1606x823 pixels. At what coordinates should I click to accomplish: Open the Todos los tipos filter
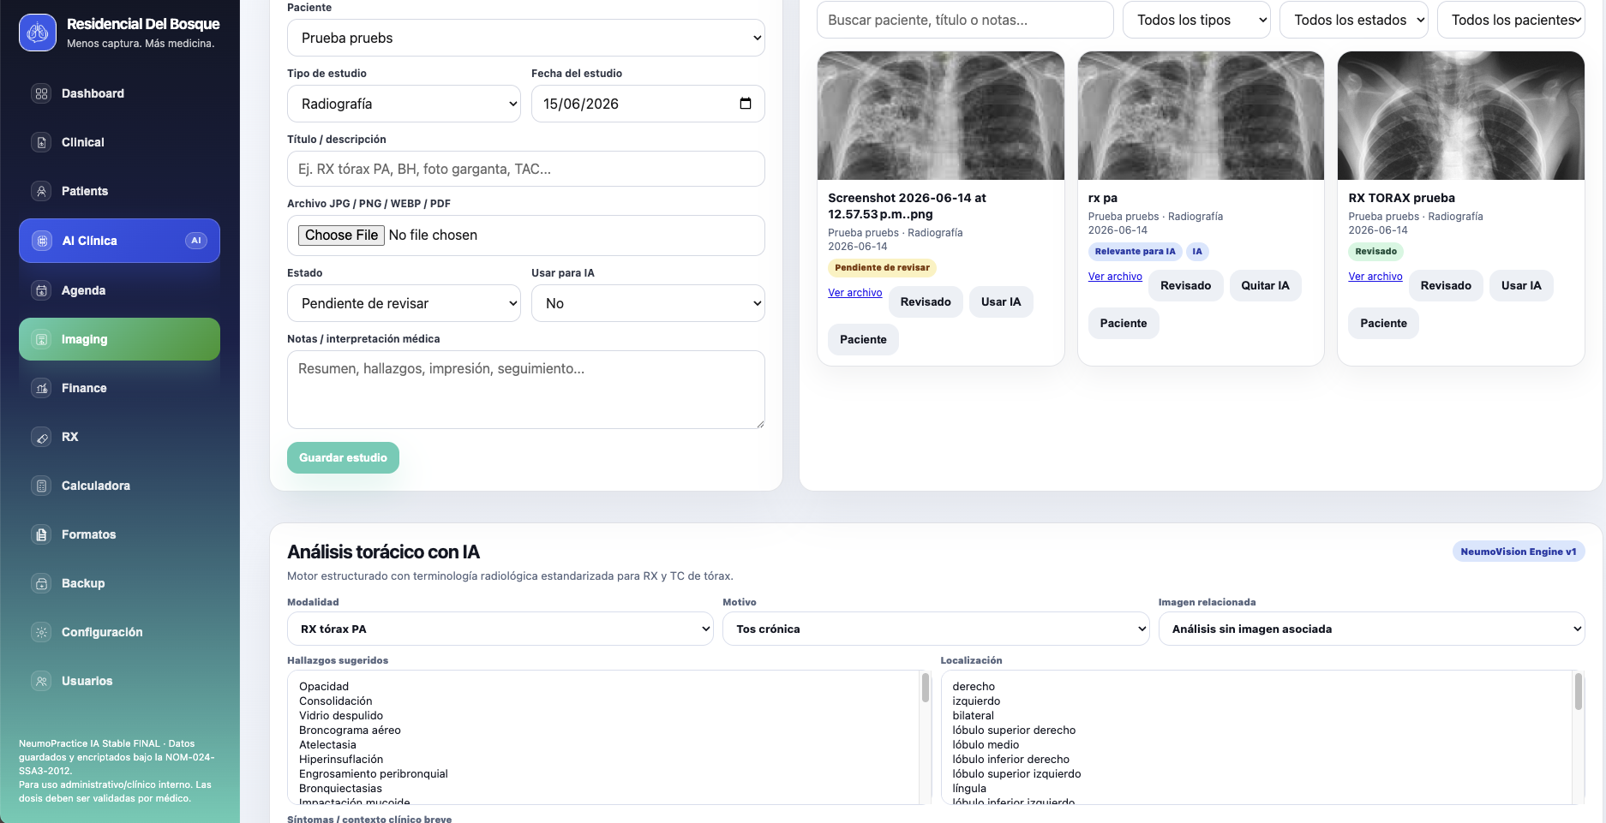(x=1196, y=20)
